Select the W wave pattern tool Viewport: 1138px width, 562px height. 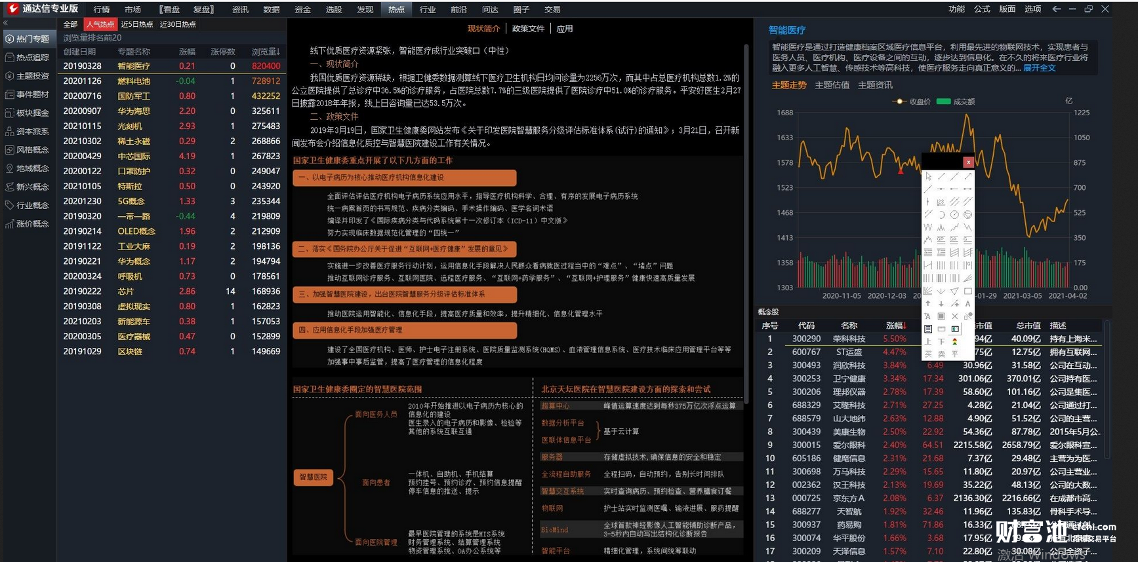click(927, 227)
